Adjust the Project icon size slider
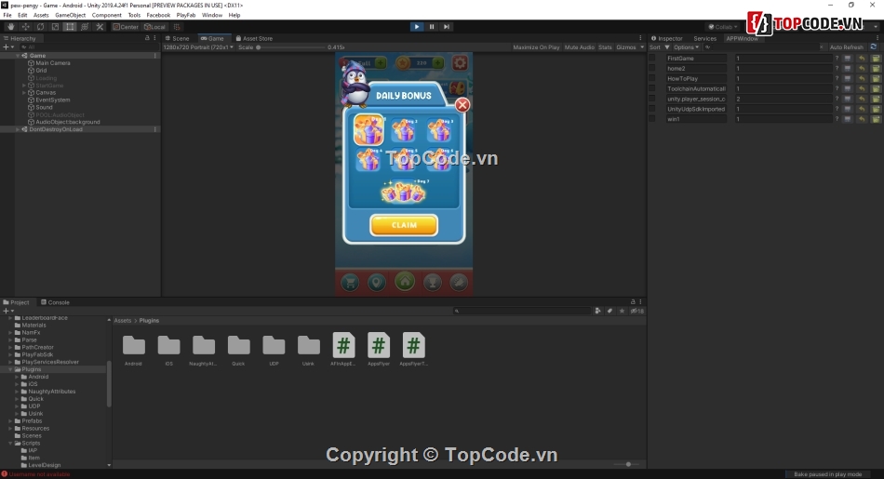 (x=628, y=464)
